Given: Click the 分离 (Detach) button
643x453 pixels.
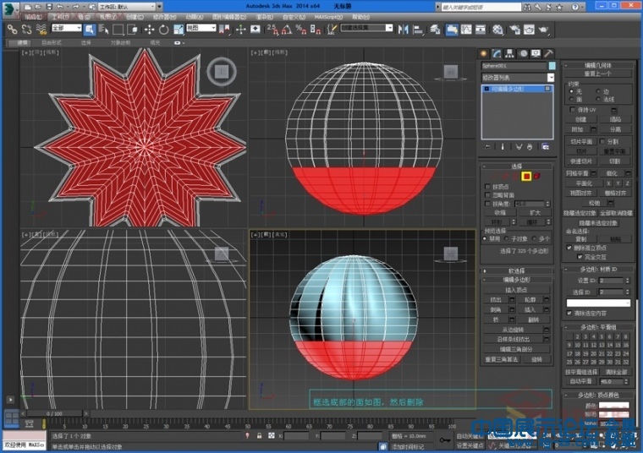Looking at the screenshot, I should click(615, 129).
